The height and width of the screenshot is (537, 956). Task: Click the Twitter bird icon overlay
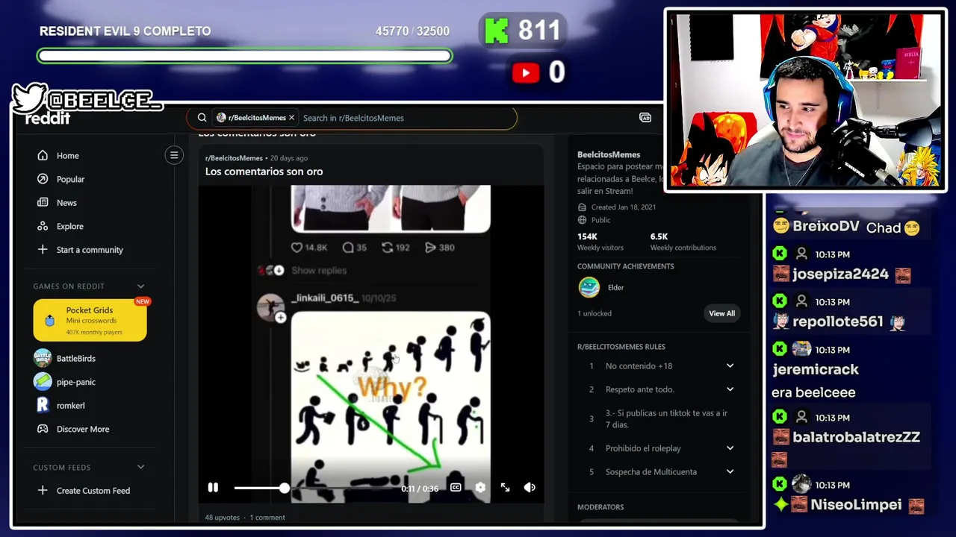(x=30, y=98)
